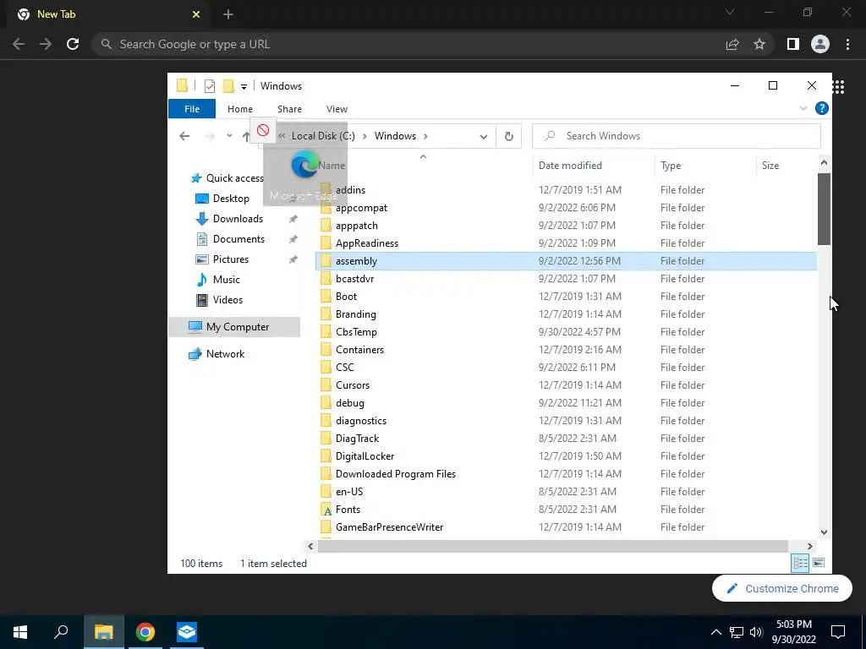Screen dimensions: 866x649
Task: Click the file list vertical scrollbar thumb
Action: click(x=824, y=209)
